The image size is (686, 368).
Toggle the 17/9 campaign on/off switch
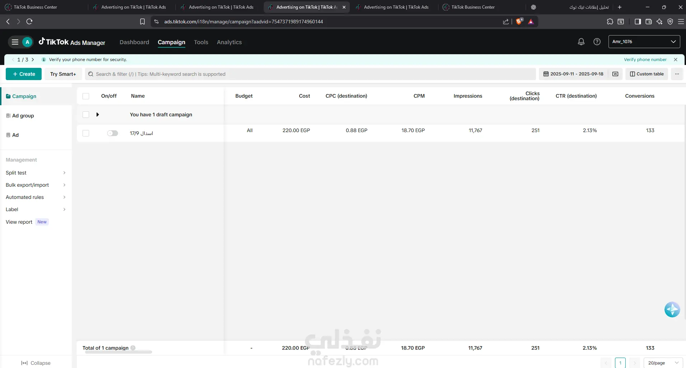coord(113,133)
